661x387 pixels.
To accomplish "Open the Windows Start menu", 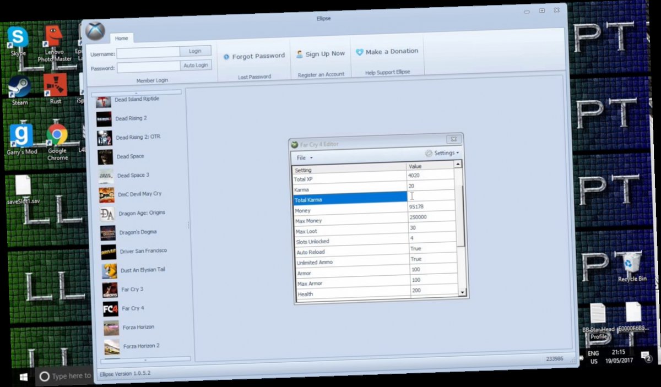I will (24, 378).
